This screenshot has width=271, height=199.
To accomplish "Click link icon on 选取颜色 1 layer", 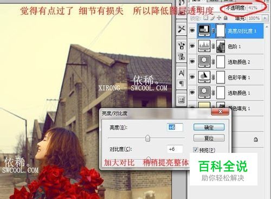I will (214, 93).
